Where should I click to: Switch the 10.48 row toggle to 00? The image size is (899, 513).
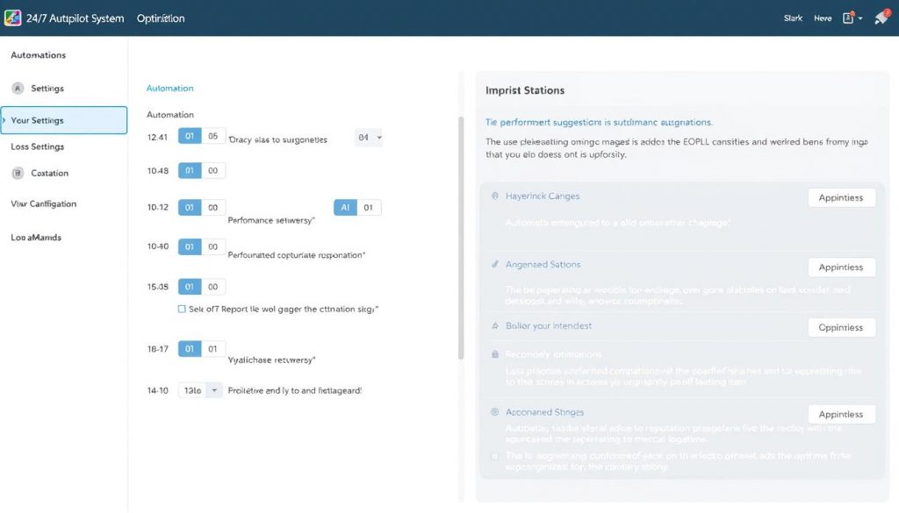[213, 171]
